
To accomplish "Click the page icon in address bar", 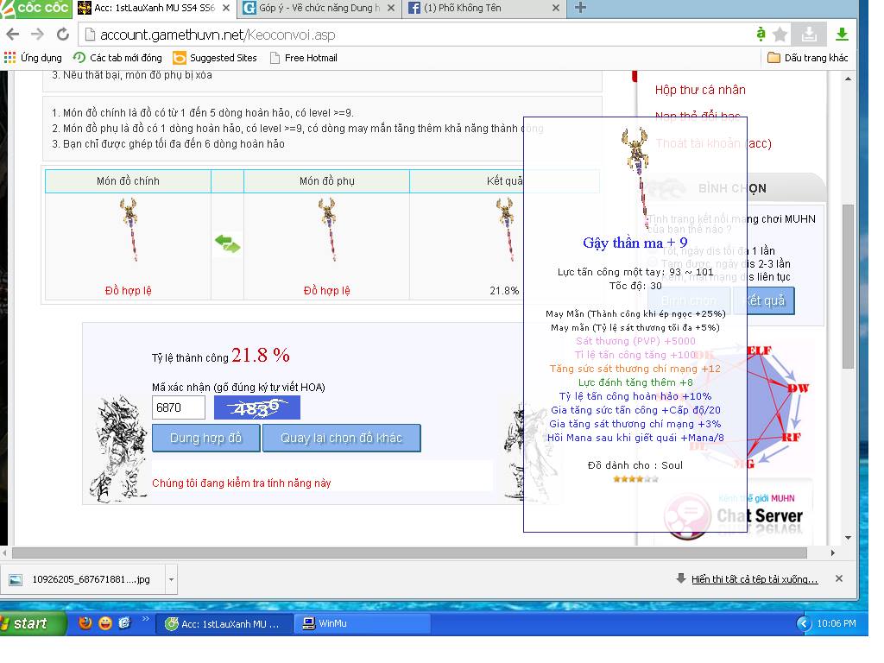I will [90, 35].
